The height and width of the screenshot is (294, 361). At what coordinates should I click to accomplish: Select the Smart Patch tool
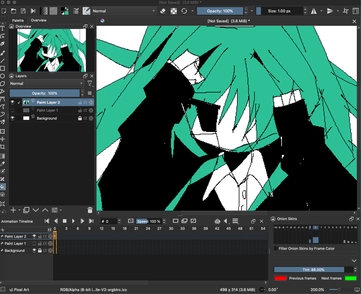[x=2, y=179]
